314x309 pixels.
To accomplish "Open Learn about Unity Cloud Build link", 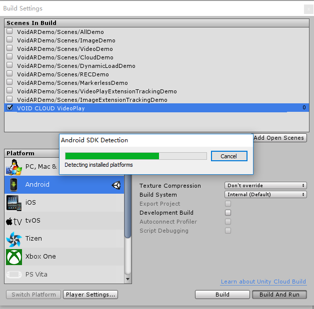I will click(x=263, y=282).
